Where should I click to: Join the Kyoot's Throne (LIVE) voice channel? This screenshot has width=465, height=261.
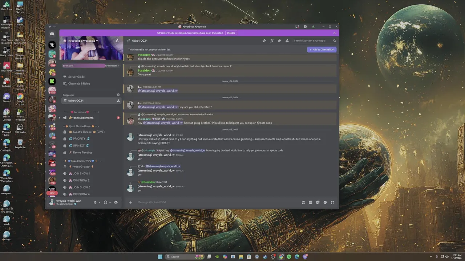(x=91, y=132)
